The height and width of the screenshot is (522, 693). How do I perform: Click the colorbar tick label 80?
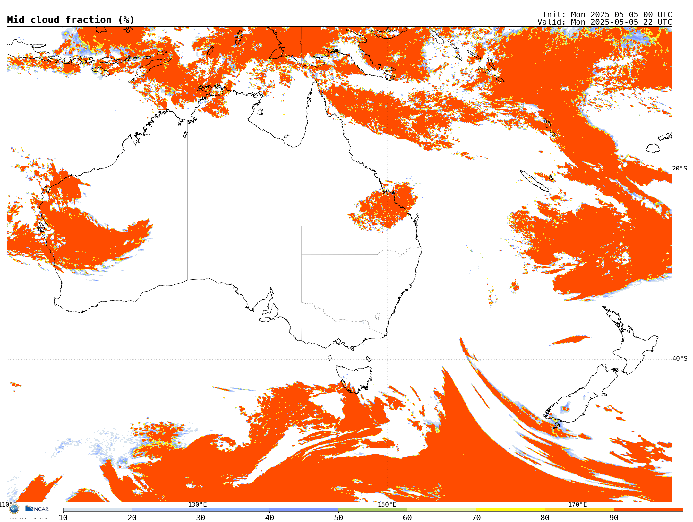click(545, 518)
